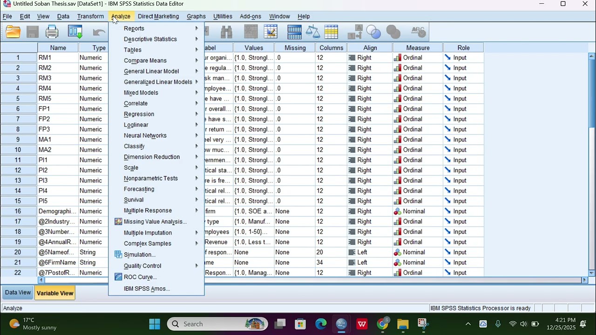This screenshot has width=596, height=335.
Task: Click the Columns value 34 in row 21
Action: pyautogui.click(x=331, y=262)
